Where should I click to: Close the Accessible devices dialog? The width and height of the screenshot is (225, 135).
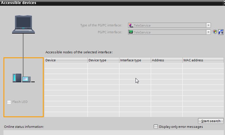(224, 3)
